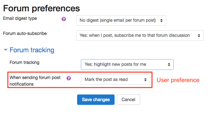Image resolution: width=214 pixels, height=114 pixels.
Task: Click the up-down arrows on the digest select
Action: pos(161,20)
